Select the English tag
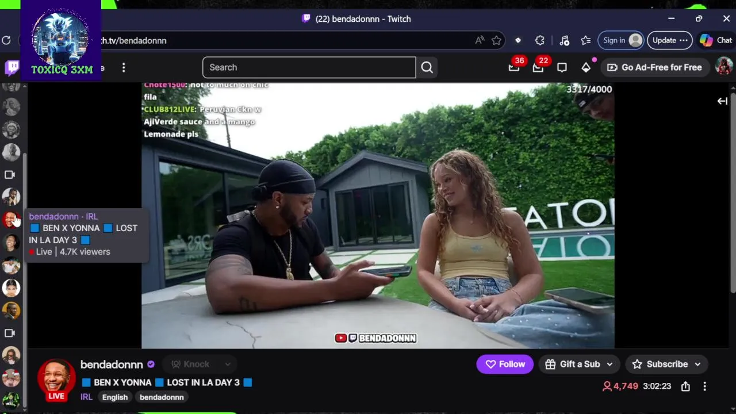The image size is (736, 414). pos(115,397)
